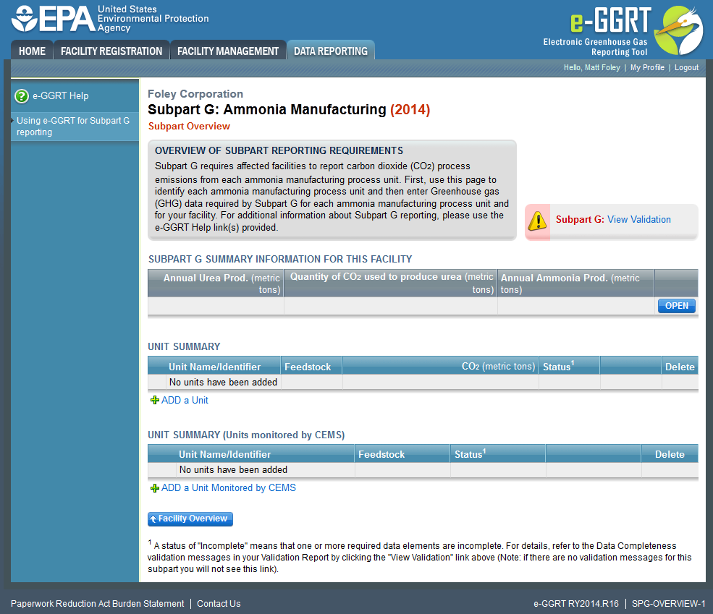Screen dimensions: 713x614
Task: Click ADD a Unit Monitored by CEMS
Action: [228, 487]
